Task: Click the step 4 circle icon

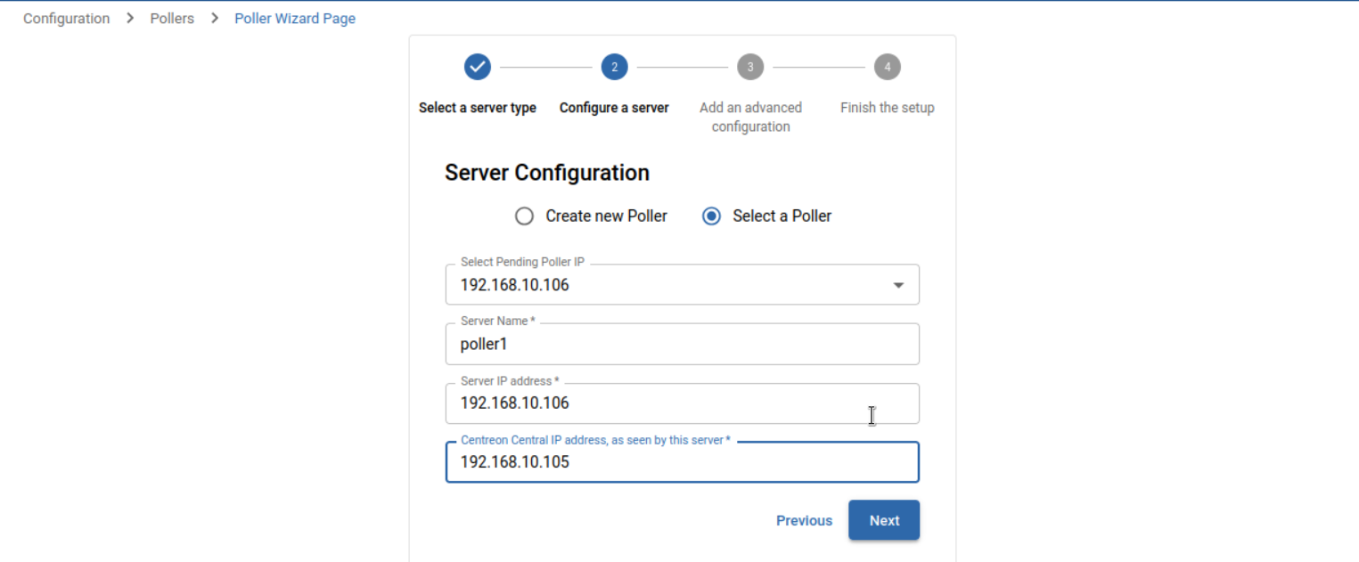Action: (887, 67)
